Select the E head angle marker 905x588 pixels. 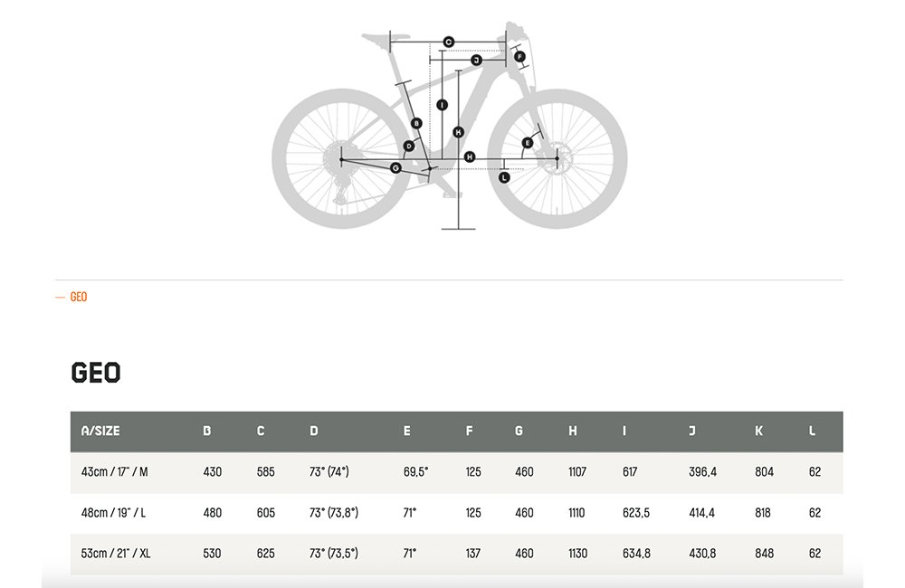pos(527,143)
